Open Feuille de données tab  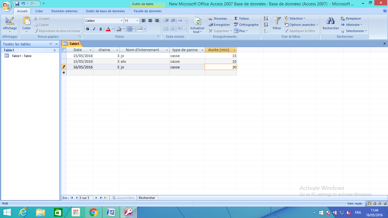[148, 11]
